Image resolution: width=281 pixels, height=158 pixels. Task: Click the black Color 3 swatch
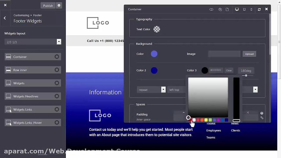click(x=205, y=70)
